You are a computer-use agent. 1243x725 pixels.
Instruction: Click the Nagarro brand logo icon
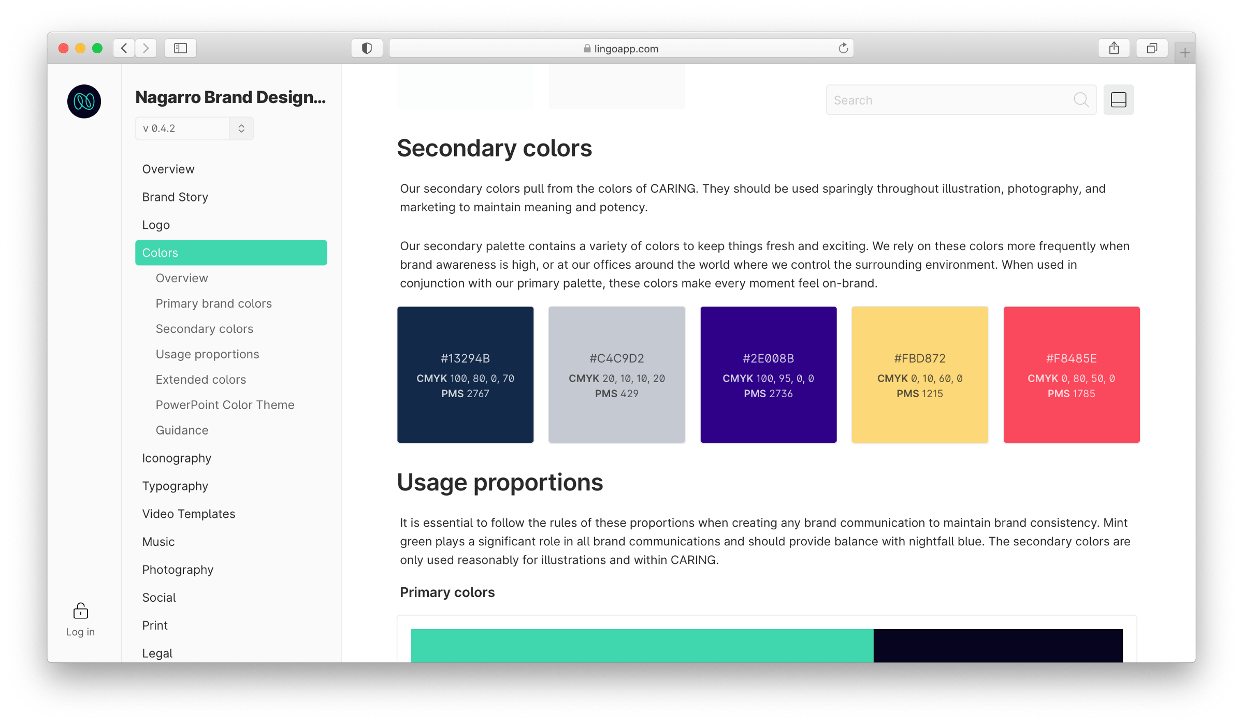tap(84, 101)
